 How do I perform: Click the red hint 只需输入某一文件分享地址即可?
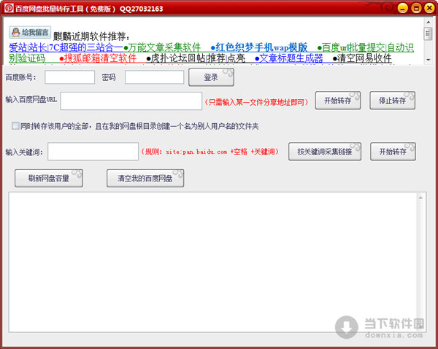point(256,102)
